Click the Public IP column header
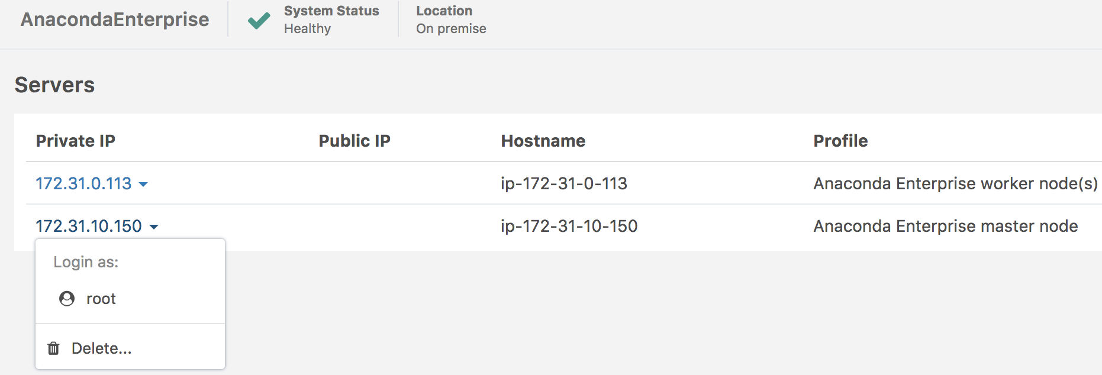The height and width of the screenshot is (375, 1102). pos(355,141)
